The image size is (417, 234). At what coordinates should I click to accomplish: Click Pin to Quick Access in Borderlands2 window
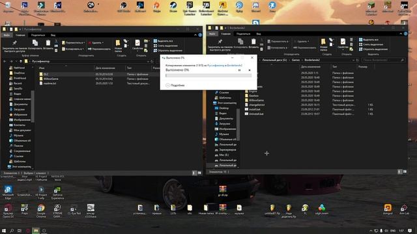pyautogui.click(x=220, y=45)
